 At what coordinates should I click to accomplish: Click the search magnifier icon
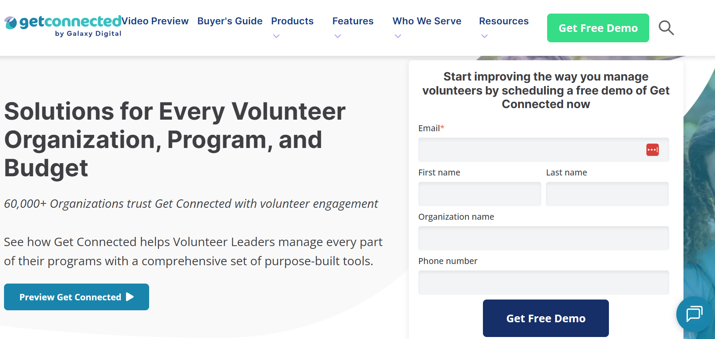coord(666,28)
